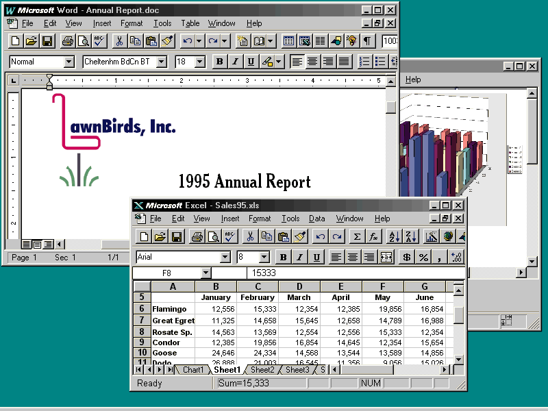Viewport: 548px width, 411px height.
Task: Open the Normal style dropdown in Word
Action: (68, 62)
